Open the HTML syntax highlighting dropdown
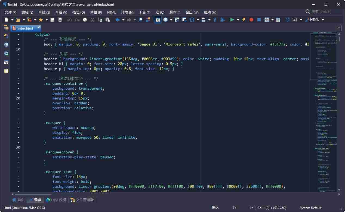The width and height of the screenshot is (345, 212). (323, 20)
